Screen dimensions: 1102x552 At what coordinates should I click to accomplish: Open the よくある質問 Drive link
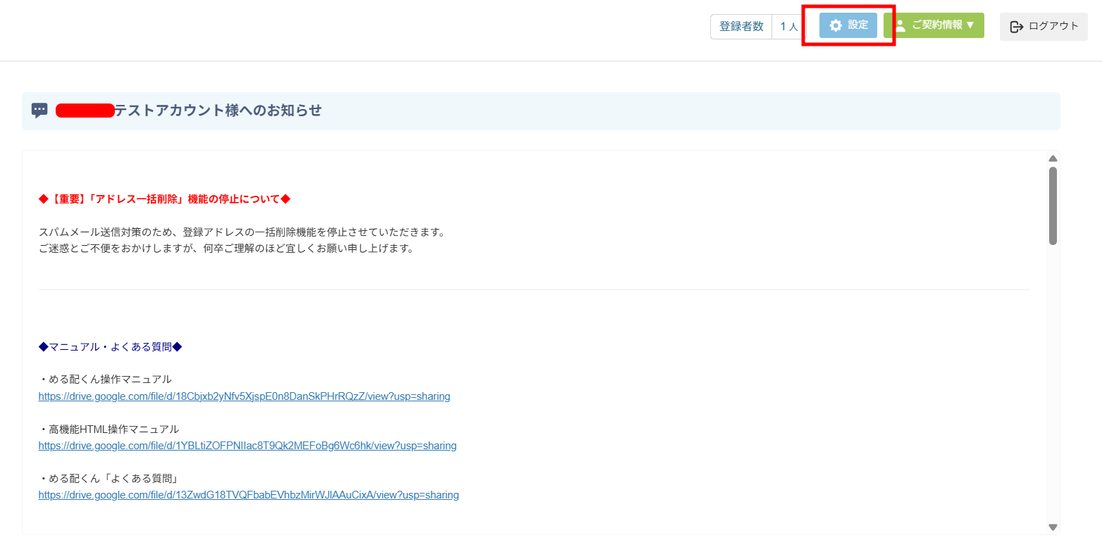point(248,495)
